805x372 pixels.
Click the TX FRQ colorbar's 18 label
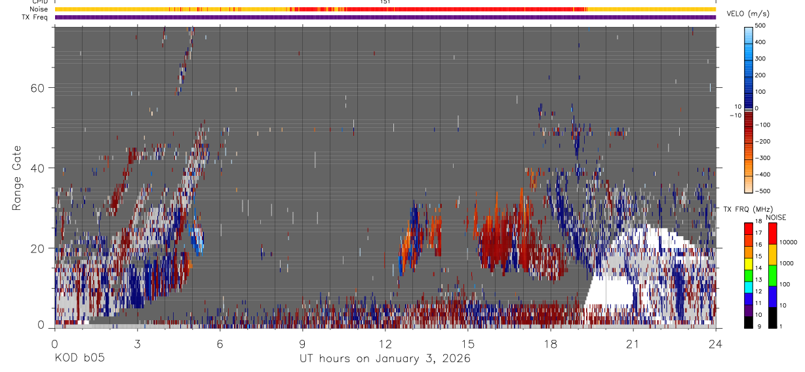click(x=760, y=222)
